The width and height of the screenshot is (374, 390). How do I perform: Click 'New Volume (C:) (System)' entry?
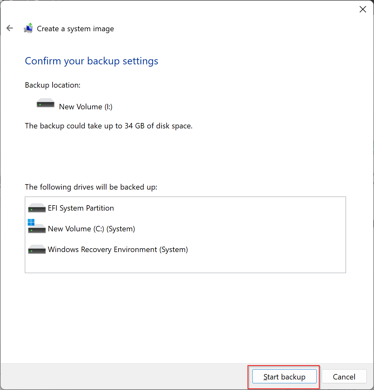[x=91, y=229]
